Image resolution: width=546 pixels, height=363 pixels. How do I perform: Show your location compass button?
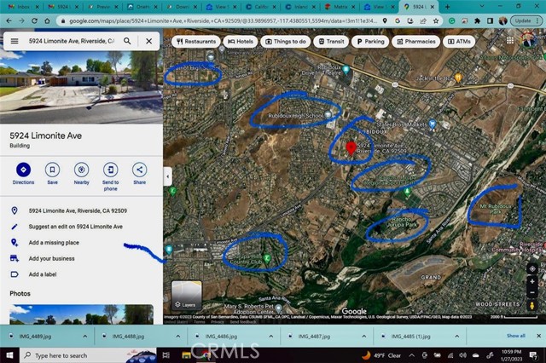[532, 268]
